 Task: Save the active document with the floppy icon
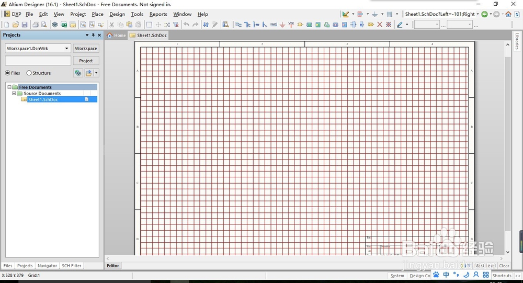(x=25, y=25)
